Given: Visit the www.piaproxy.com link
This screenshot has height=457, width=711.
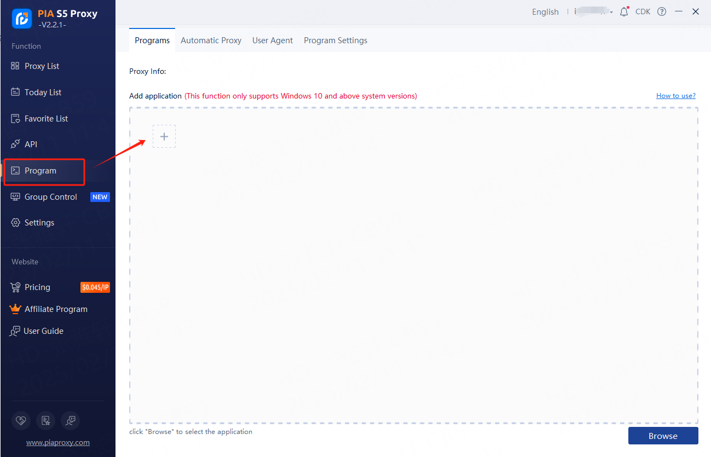Looking at the screenshot, I should pyautogui.click(x=57, y=442).
